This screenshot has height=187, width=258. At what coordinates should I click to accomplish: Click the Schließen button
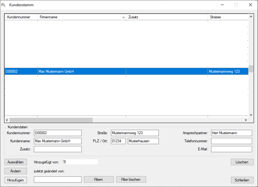[242, 180]
